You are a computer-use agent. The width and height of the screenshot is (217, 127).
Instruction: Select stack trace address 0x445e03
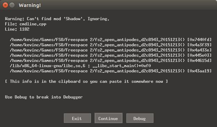199,55
